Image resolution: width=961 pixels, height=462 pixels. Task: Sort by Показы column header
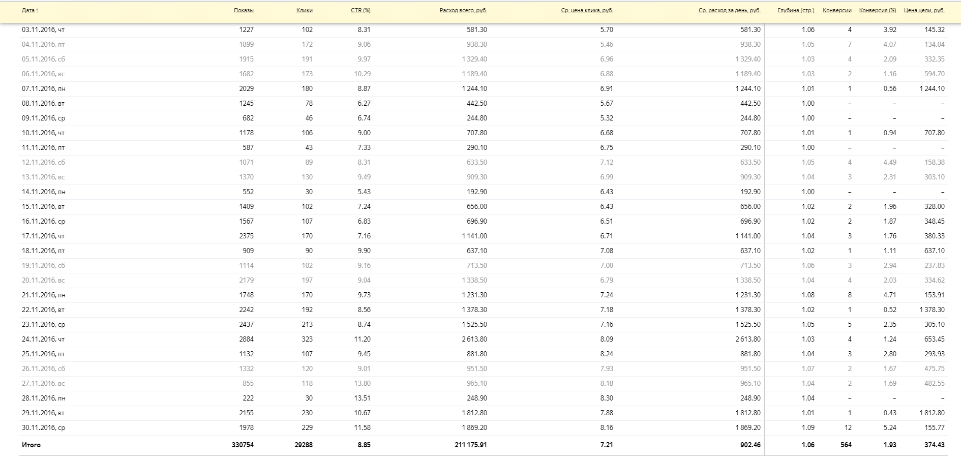[x=244, y=10]
